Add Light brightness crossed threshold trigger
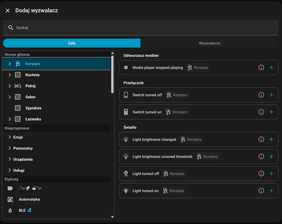 [x=271, y=156]
